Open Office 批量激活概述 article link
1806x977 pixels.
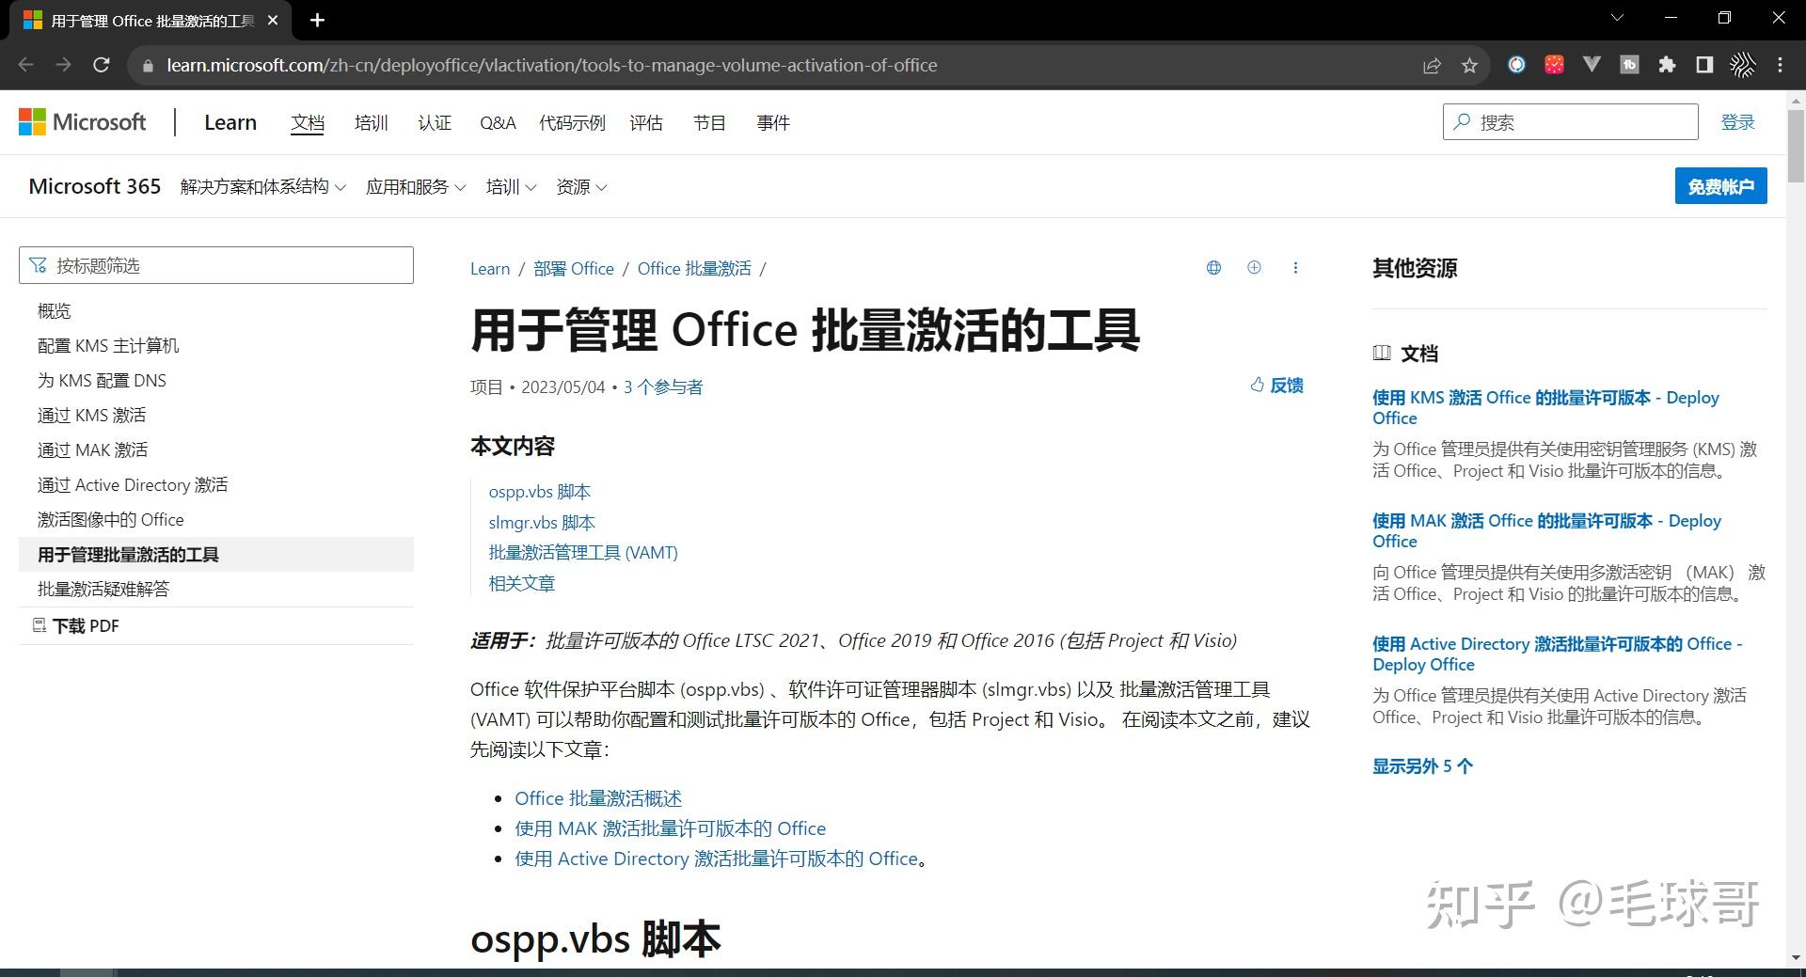[x=598, y=798]
